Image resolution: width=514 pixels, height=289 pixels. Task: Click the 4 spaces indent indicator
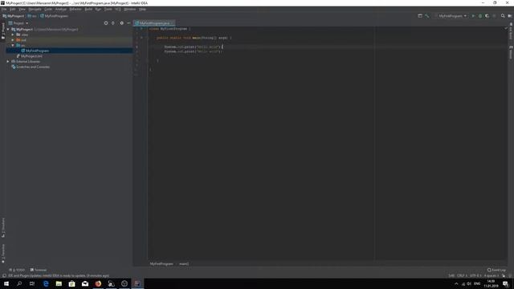pos(492,275)
